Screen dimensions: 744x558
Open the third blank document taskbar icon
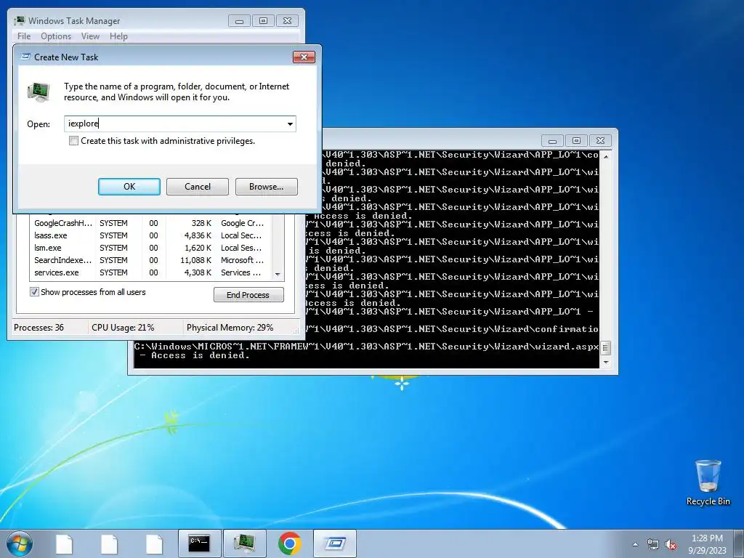pos(154,543)
